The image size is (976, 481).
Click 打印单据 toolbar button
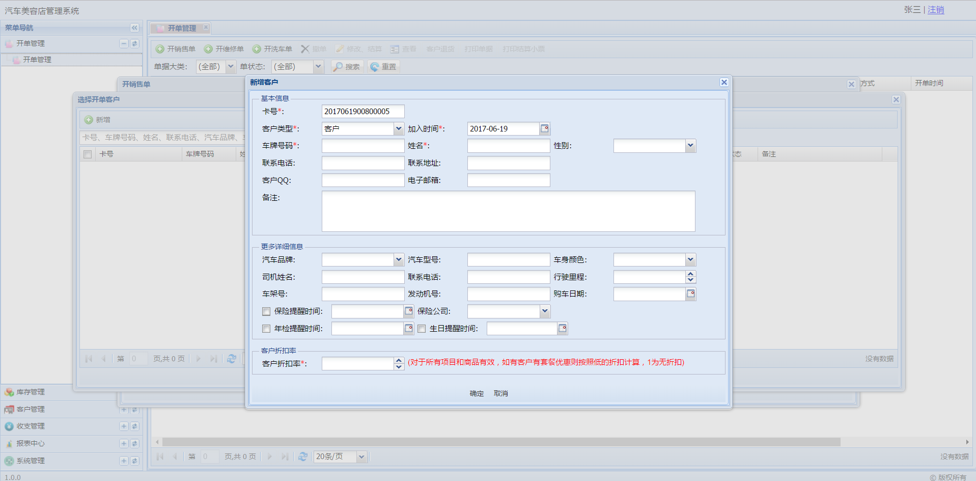[x=479, y=49]
